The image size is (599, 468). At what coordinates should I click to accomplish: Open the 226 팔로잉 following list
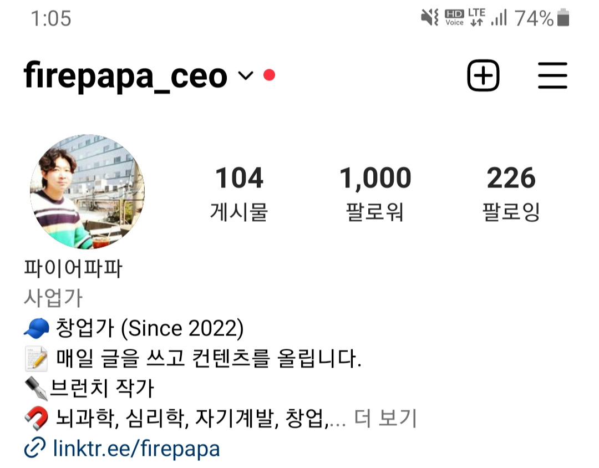pos(511,194)
